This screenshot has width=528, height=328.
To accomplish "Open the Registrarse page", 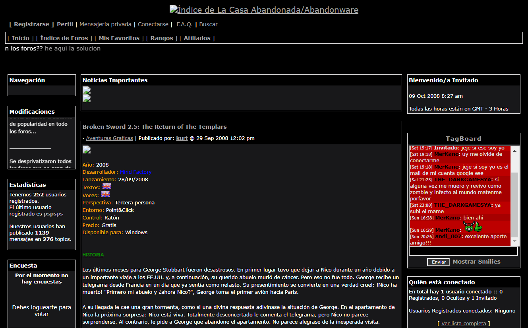I will (31, 24).
